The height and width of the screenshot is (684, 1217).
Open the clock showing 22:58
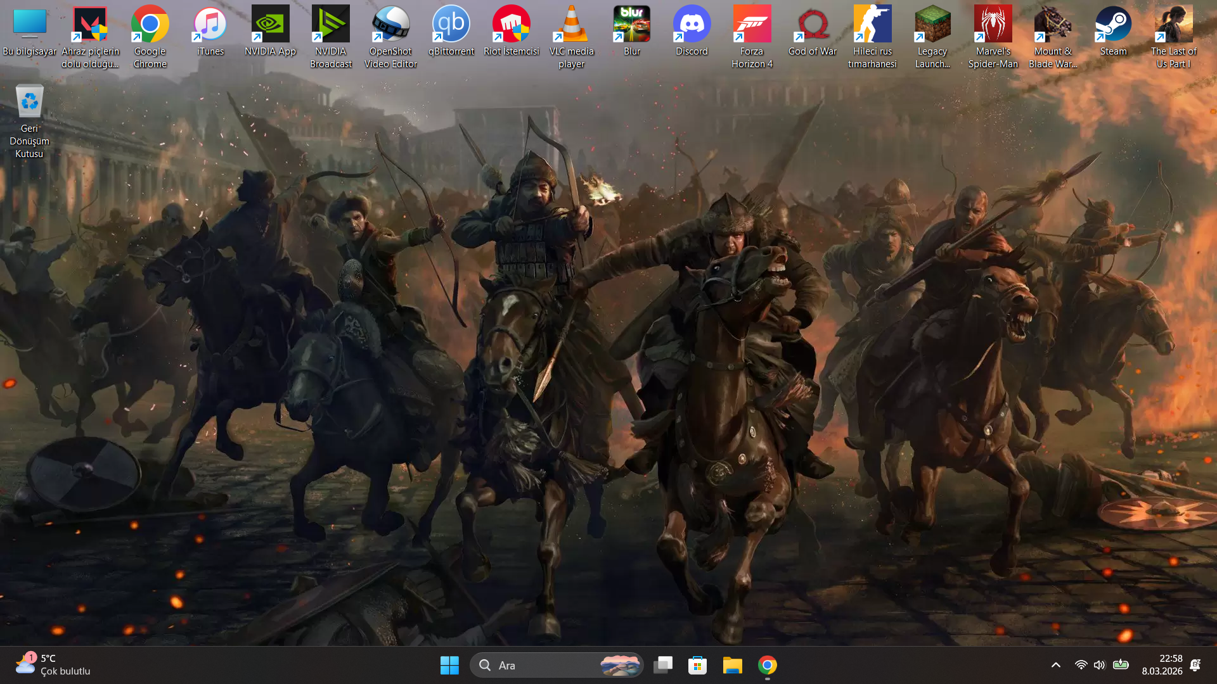point(1162,665)
